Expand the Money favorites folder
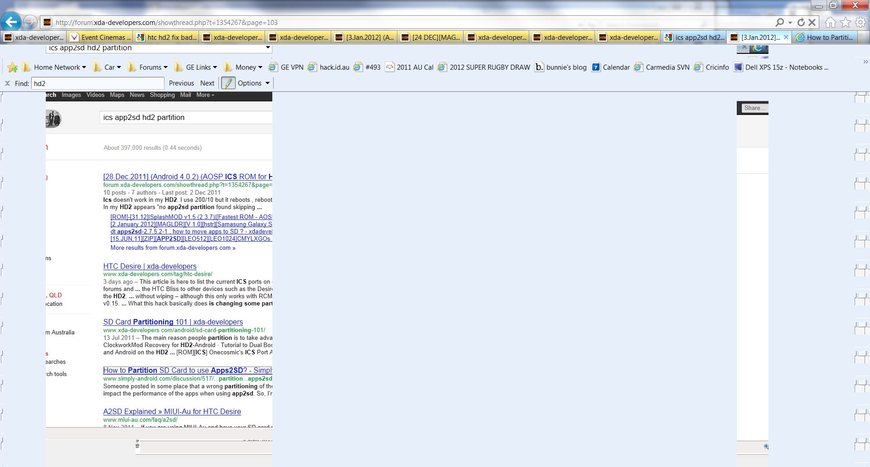The image size is (870, 467). (243, 67)
